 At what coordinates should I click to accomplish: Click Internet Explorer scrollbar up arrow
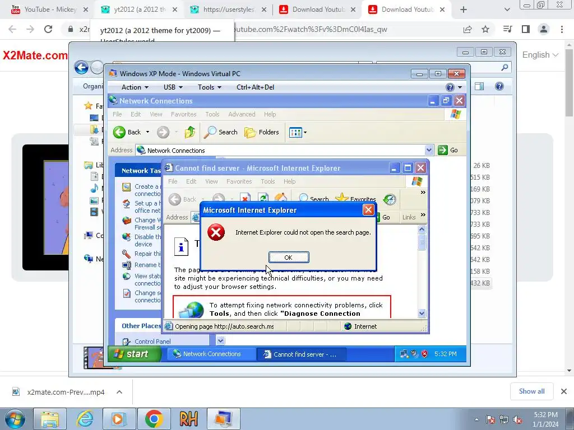tap(422, 230)
